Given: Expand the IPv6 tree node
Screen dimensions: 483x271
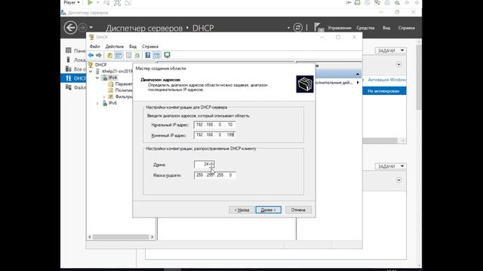Looking at the screenshot, I should click(x=97, y=103).
